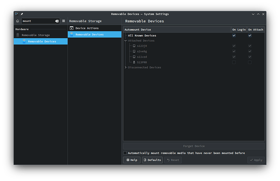Viewport: 280px width, 181px height.
Task: Clear the search text with the backspace icon
Action: (57, 21)
